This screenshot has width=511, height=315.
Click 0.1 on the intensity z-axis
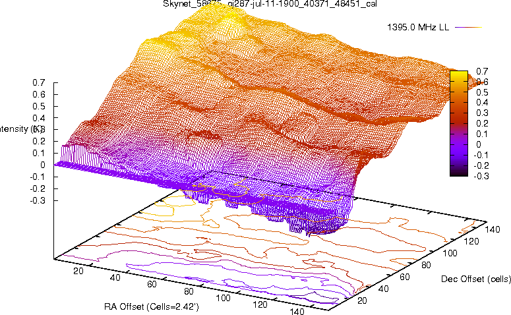[x=38, y=153]
